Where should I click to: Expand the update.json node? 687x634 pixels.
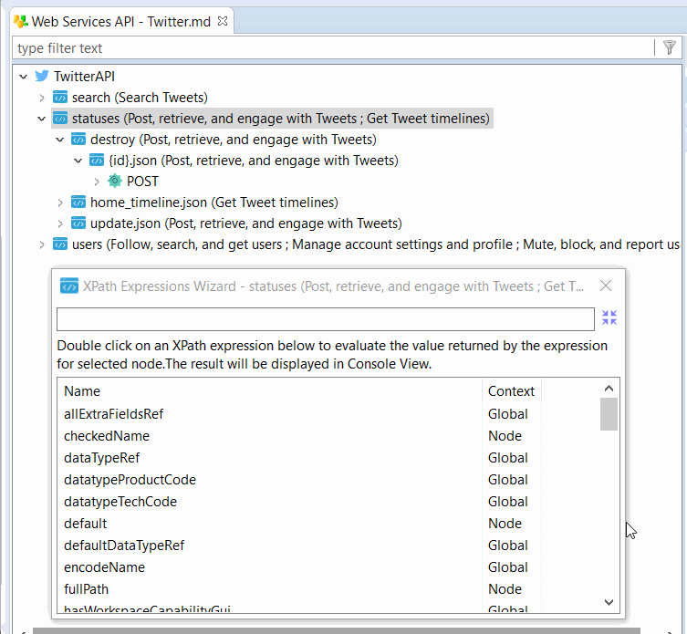click(x=60, y=223)
